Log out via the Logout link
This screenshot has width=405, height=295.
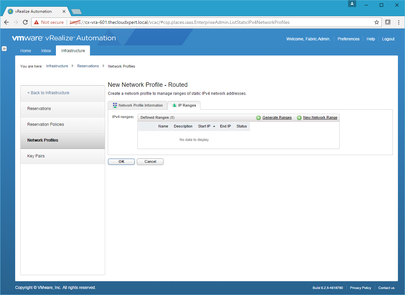(388, 39)
